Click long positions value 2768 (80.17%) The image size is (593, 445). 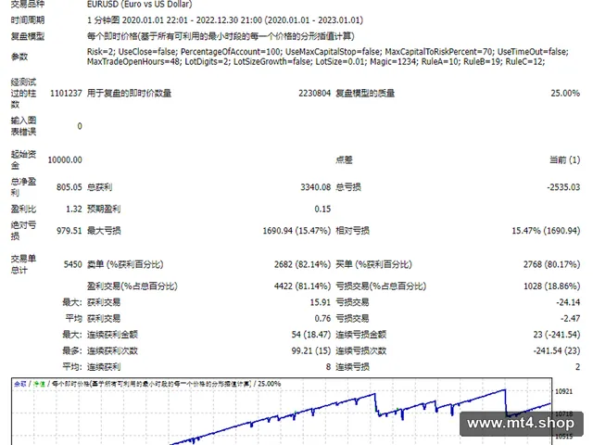click(x=551, y=264)
